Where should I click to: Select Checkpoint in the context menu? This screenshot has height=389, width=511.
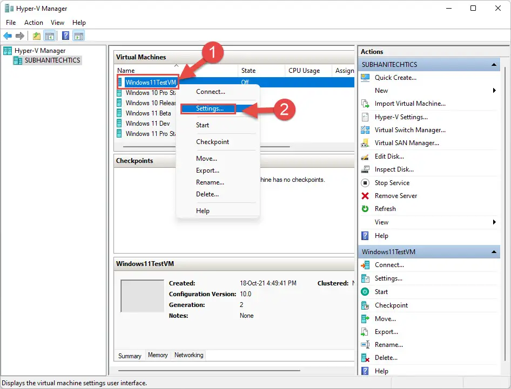coord(218,141)
